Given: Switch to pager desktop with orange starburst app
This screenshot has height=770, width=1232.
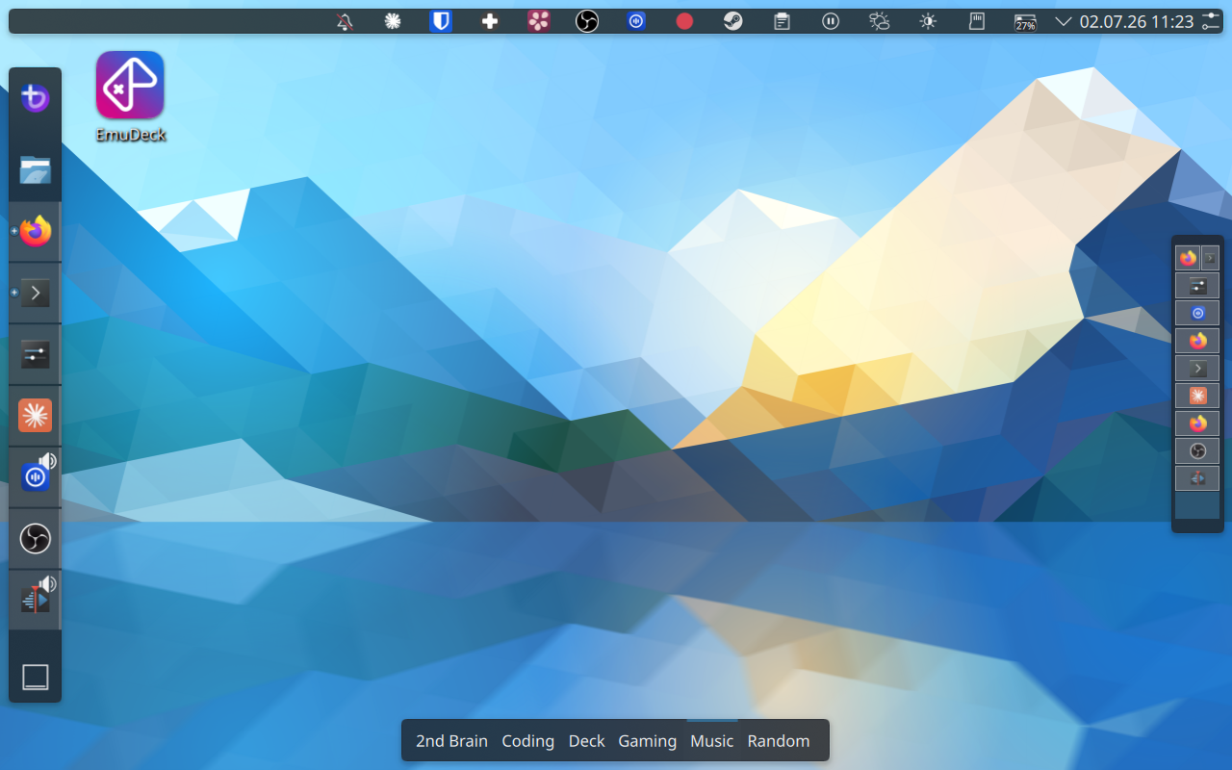Looking at the screenshot, I should click(x=1197, y=396).
